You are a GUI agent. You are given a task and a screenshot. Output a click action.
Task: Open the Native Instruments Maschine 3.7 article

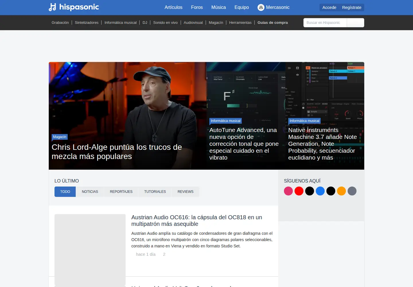click(323, 144)
